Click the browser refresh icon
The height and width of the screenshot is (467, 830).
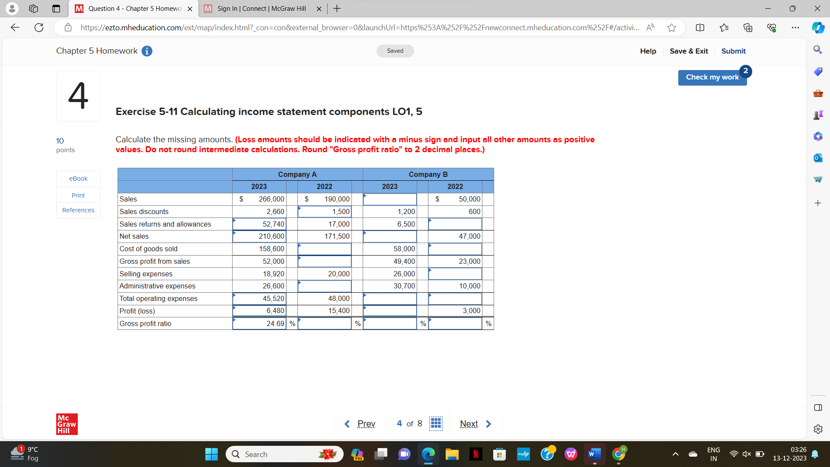39,28
